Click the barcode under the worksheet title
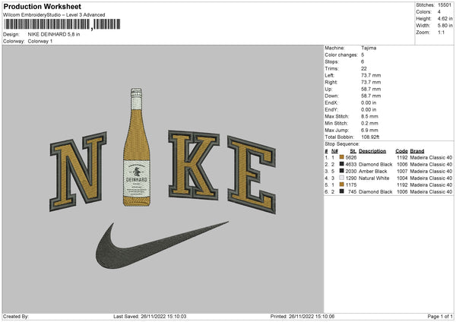 point(62,24)
